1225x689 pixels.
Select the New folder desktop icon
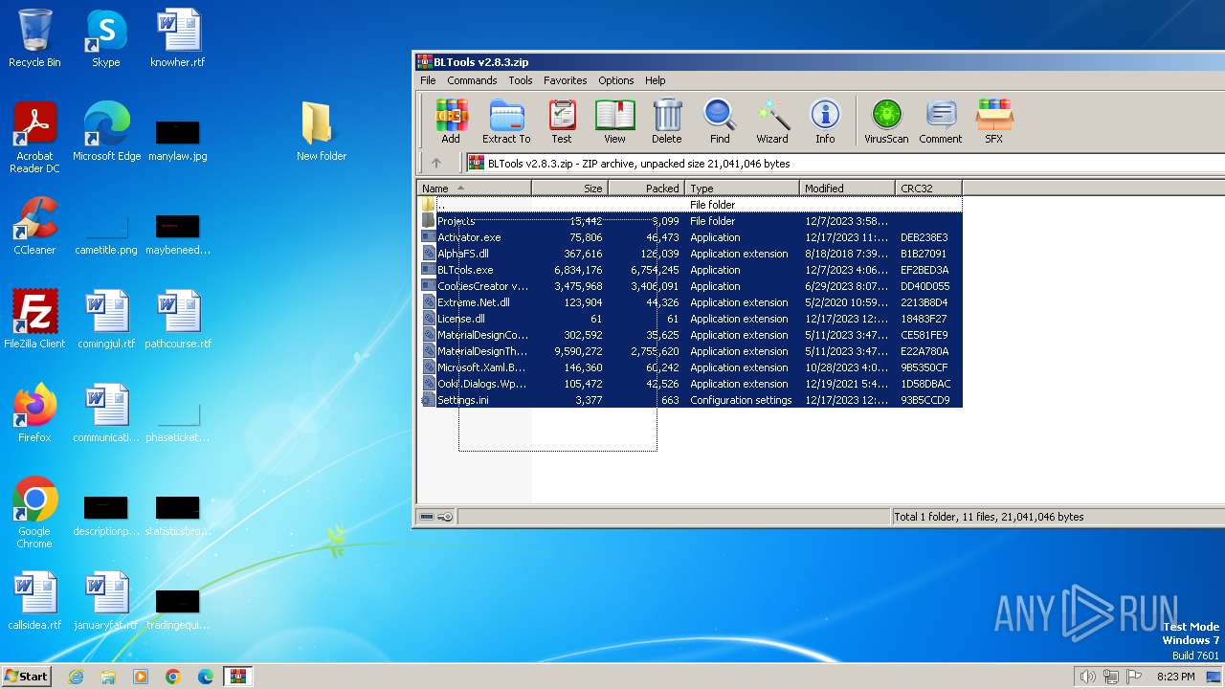coord(322,132)
